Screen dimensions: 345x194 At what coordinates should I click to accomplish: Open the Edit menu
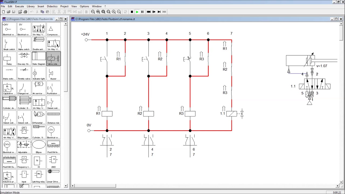tap(10, 6)
